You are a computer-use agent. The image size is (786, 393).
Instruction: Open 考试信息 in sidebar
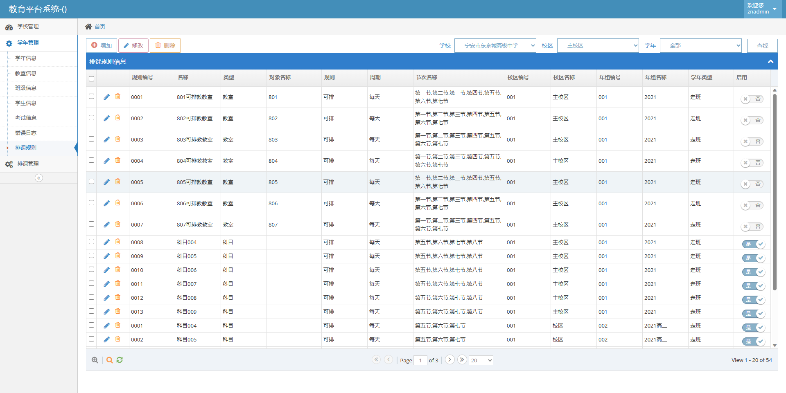pos(26,118)
